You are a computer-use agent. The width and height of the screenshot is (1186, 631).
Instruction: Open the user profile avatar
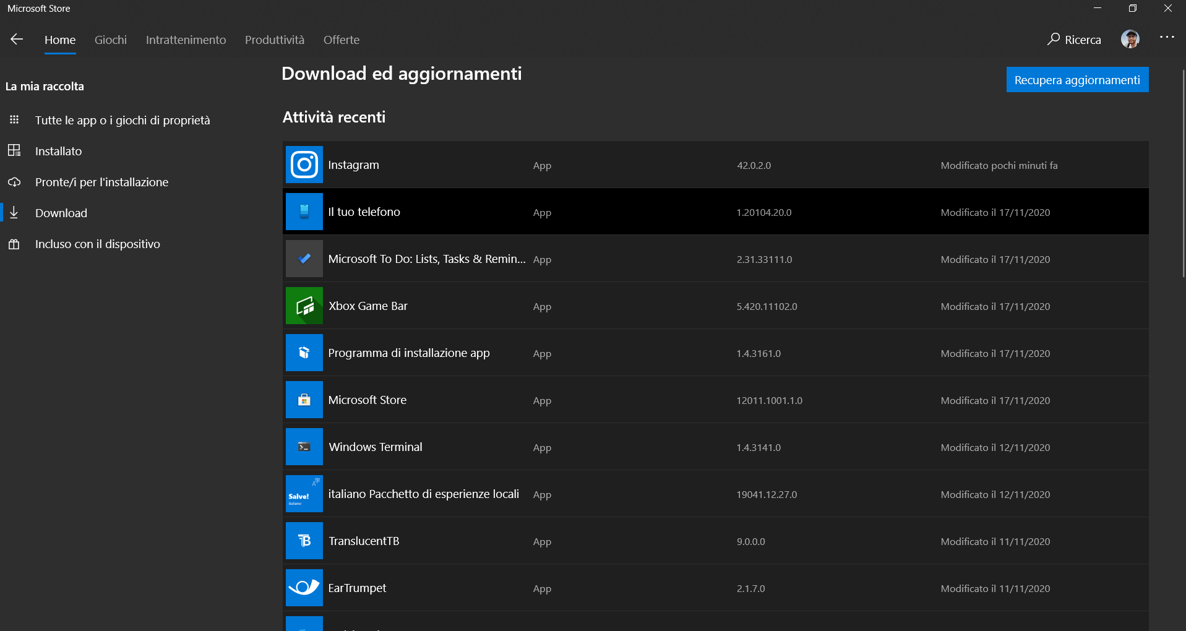point(1130,39)
